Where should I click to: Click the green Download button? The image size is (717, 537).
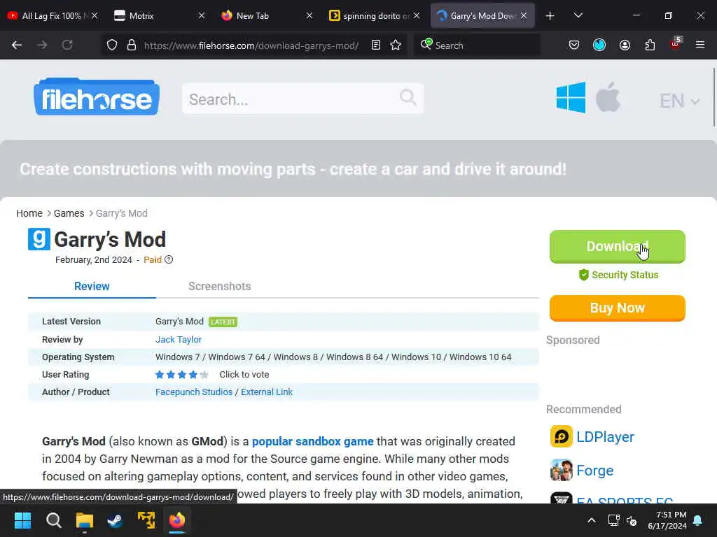tap(618, 247)
